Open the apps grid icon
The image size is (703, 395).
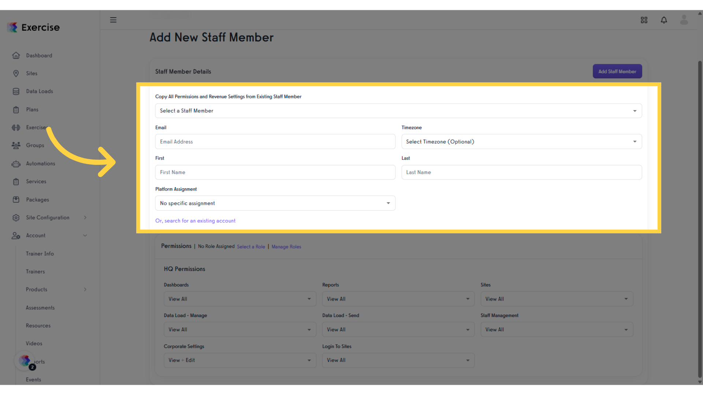tap(644, 20)
